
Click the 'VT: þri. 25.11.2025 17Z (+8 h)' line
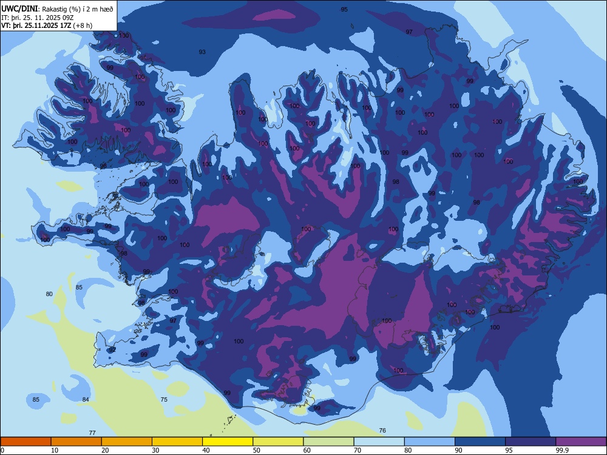(47, 25)
